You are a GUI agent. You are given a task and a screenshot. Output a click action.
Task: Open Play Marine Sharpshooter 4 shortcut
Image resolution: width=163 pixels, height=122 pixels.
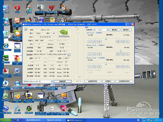(x=40, y=110)
